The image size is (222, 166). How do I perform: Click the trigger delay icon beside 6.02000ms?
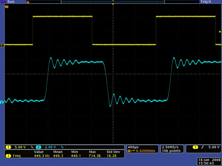pyautogui.click(x=131, y=151)
